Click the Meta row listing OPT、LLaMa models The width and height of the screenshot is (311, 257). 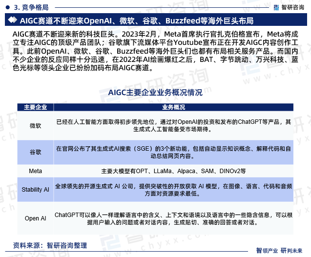click(173, 171)
